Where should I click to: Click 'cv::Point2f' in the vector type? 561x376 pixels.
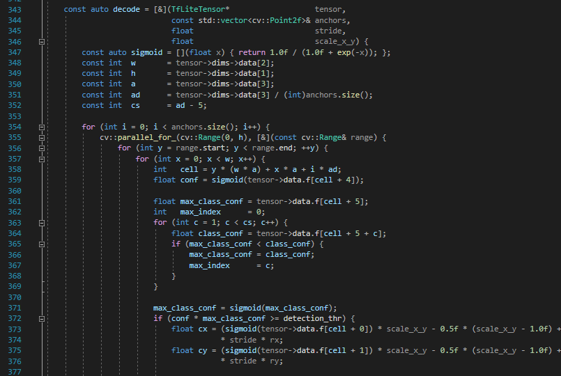pyautogui.click(x=277, y=20)
